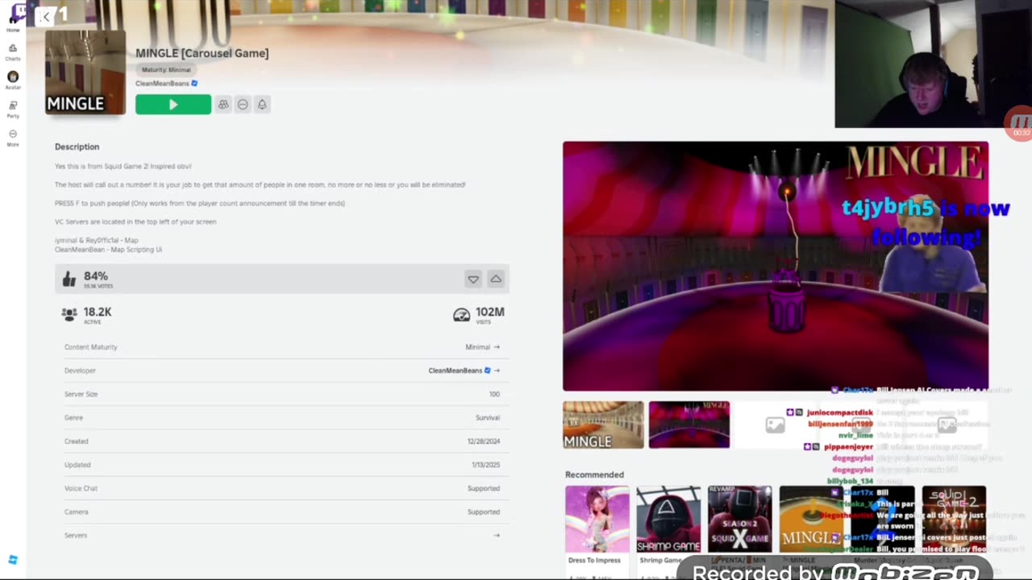Click the large MINGLE media preview
The image size is (1032, 580).
tap(776, 266)
